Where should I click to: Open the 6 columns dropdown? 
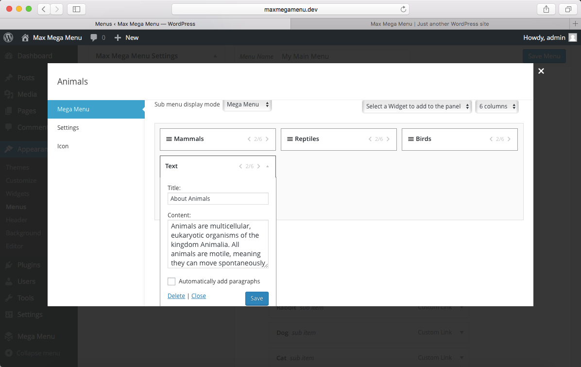pos(496,106)
